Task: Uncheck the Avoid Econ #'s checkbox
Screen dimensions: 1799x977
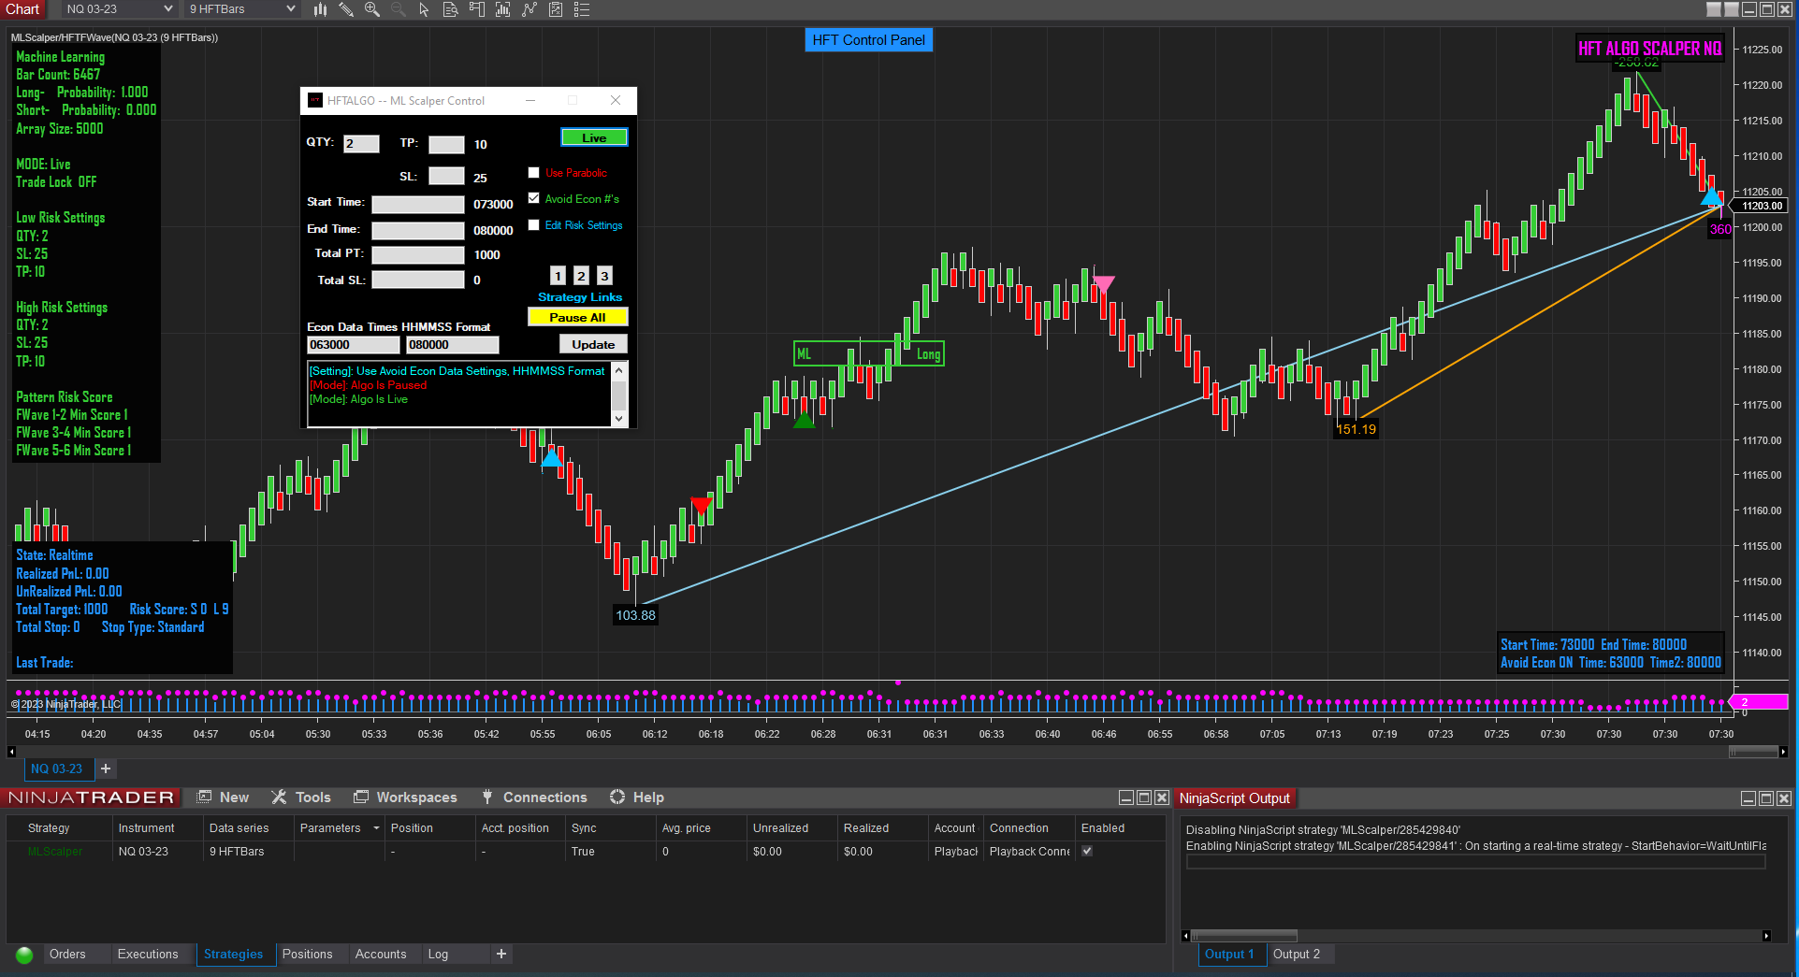Action: tap(533, 198)
